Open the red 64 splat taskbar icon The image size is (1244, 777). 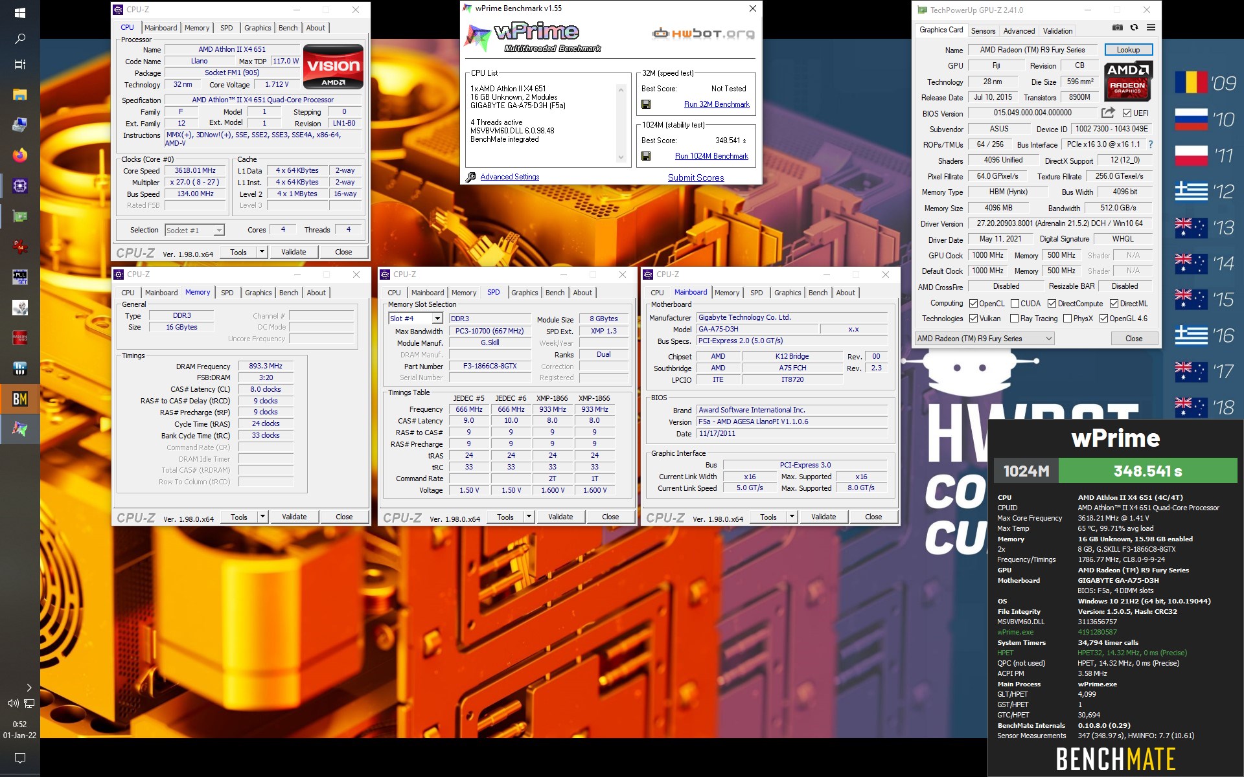tap(20, 247)
